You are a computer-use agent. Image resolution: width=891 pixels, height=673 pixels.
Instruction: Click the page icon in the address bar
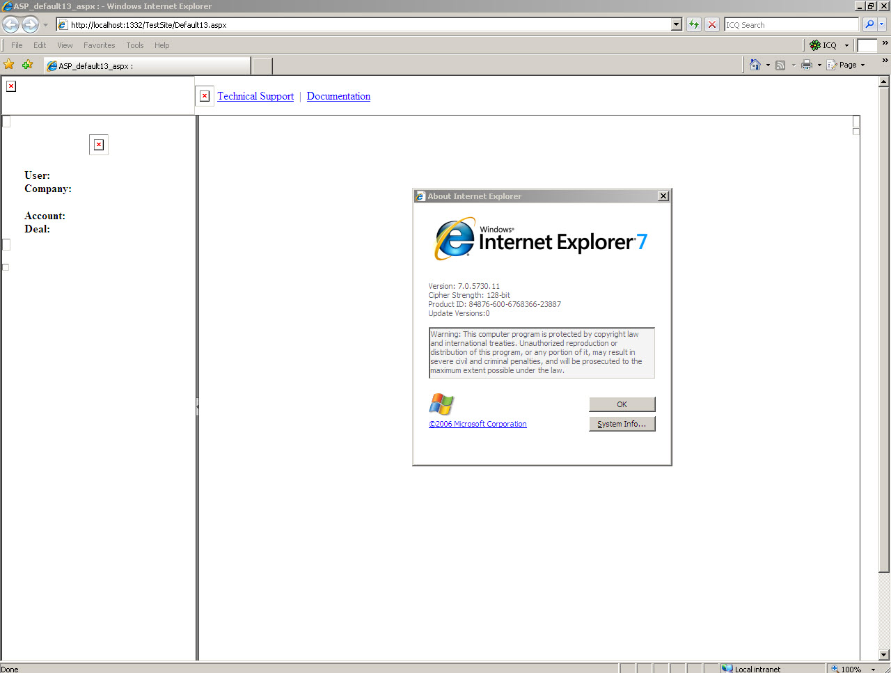63,25
